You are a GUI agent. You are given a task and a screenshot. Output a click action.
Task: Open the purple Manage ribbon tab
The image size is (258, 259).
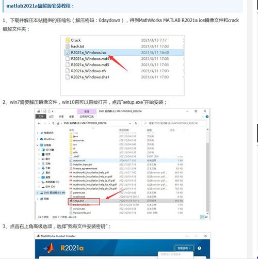tap(87, 111)
